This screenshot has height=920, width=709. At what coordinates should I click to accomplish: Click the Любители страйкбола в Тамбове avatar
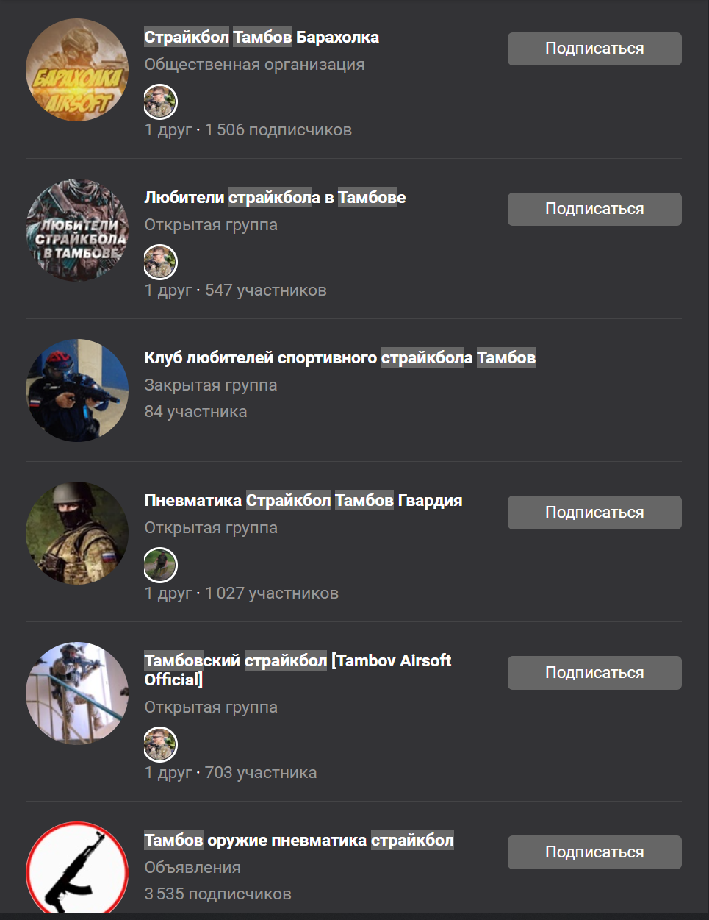pos(77,230)
